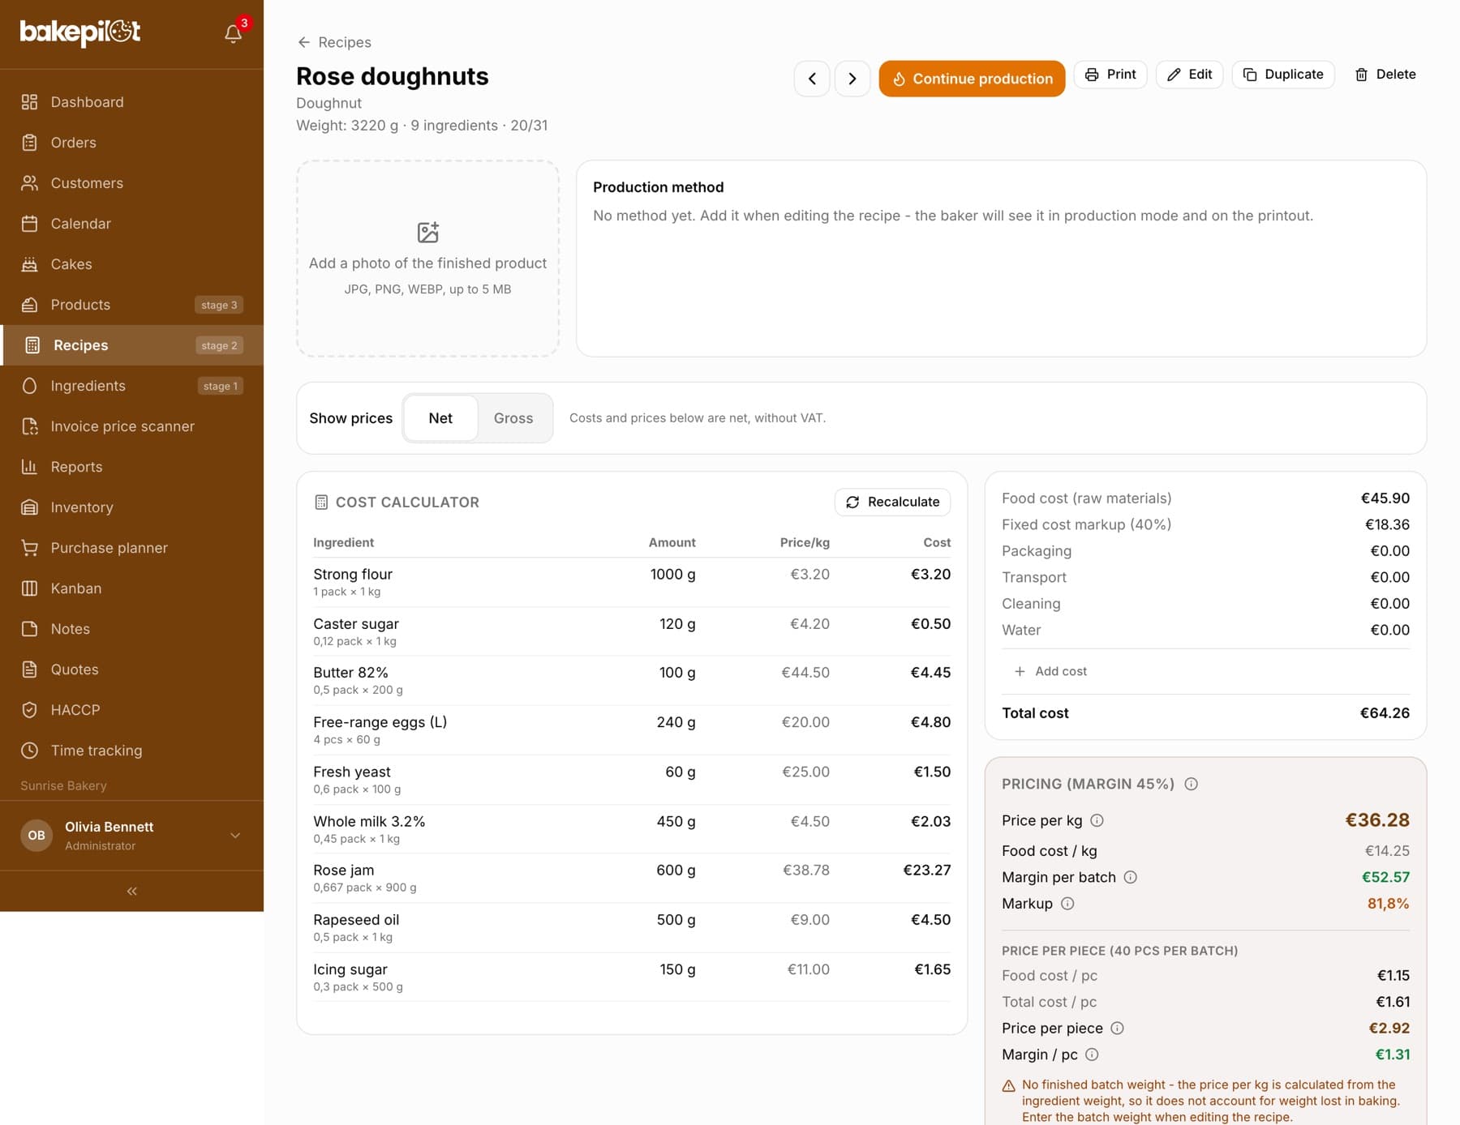Open Purchase planner
Viewport: 1460px width, 1125px height.
point(131,548)
